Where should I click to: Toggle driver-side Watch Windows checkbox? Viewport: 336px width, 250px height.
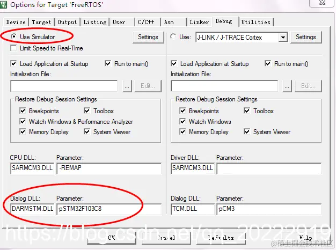pos(182,121)
